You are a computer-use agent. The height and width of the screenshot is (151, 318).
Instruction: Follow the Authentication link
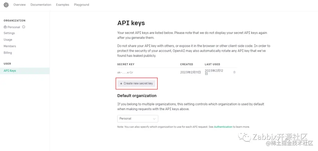(x=223, y=127)
